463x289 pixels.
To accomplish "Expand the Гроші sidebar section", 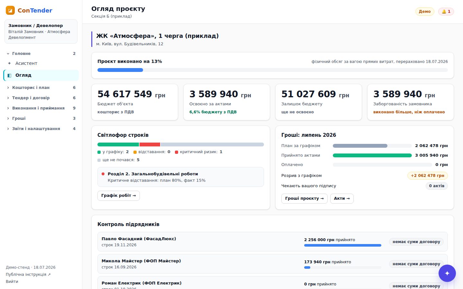I will pos(41,118).
